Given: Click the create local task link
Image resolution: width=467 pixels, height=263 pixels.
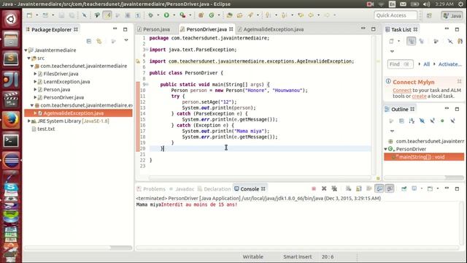Looking at the screenshot, I should tap(419, 96).
